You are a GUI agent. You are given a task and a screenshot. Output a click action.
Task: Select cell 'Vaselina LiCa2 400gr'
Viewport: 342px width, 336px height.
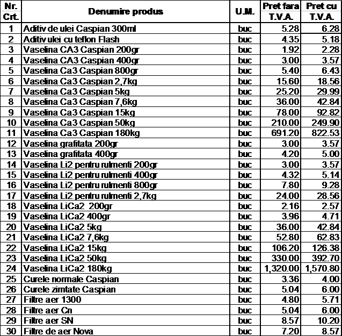click(126, 216)
